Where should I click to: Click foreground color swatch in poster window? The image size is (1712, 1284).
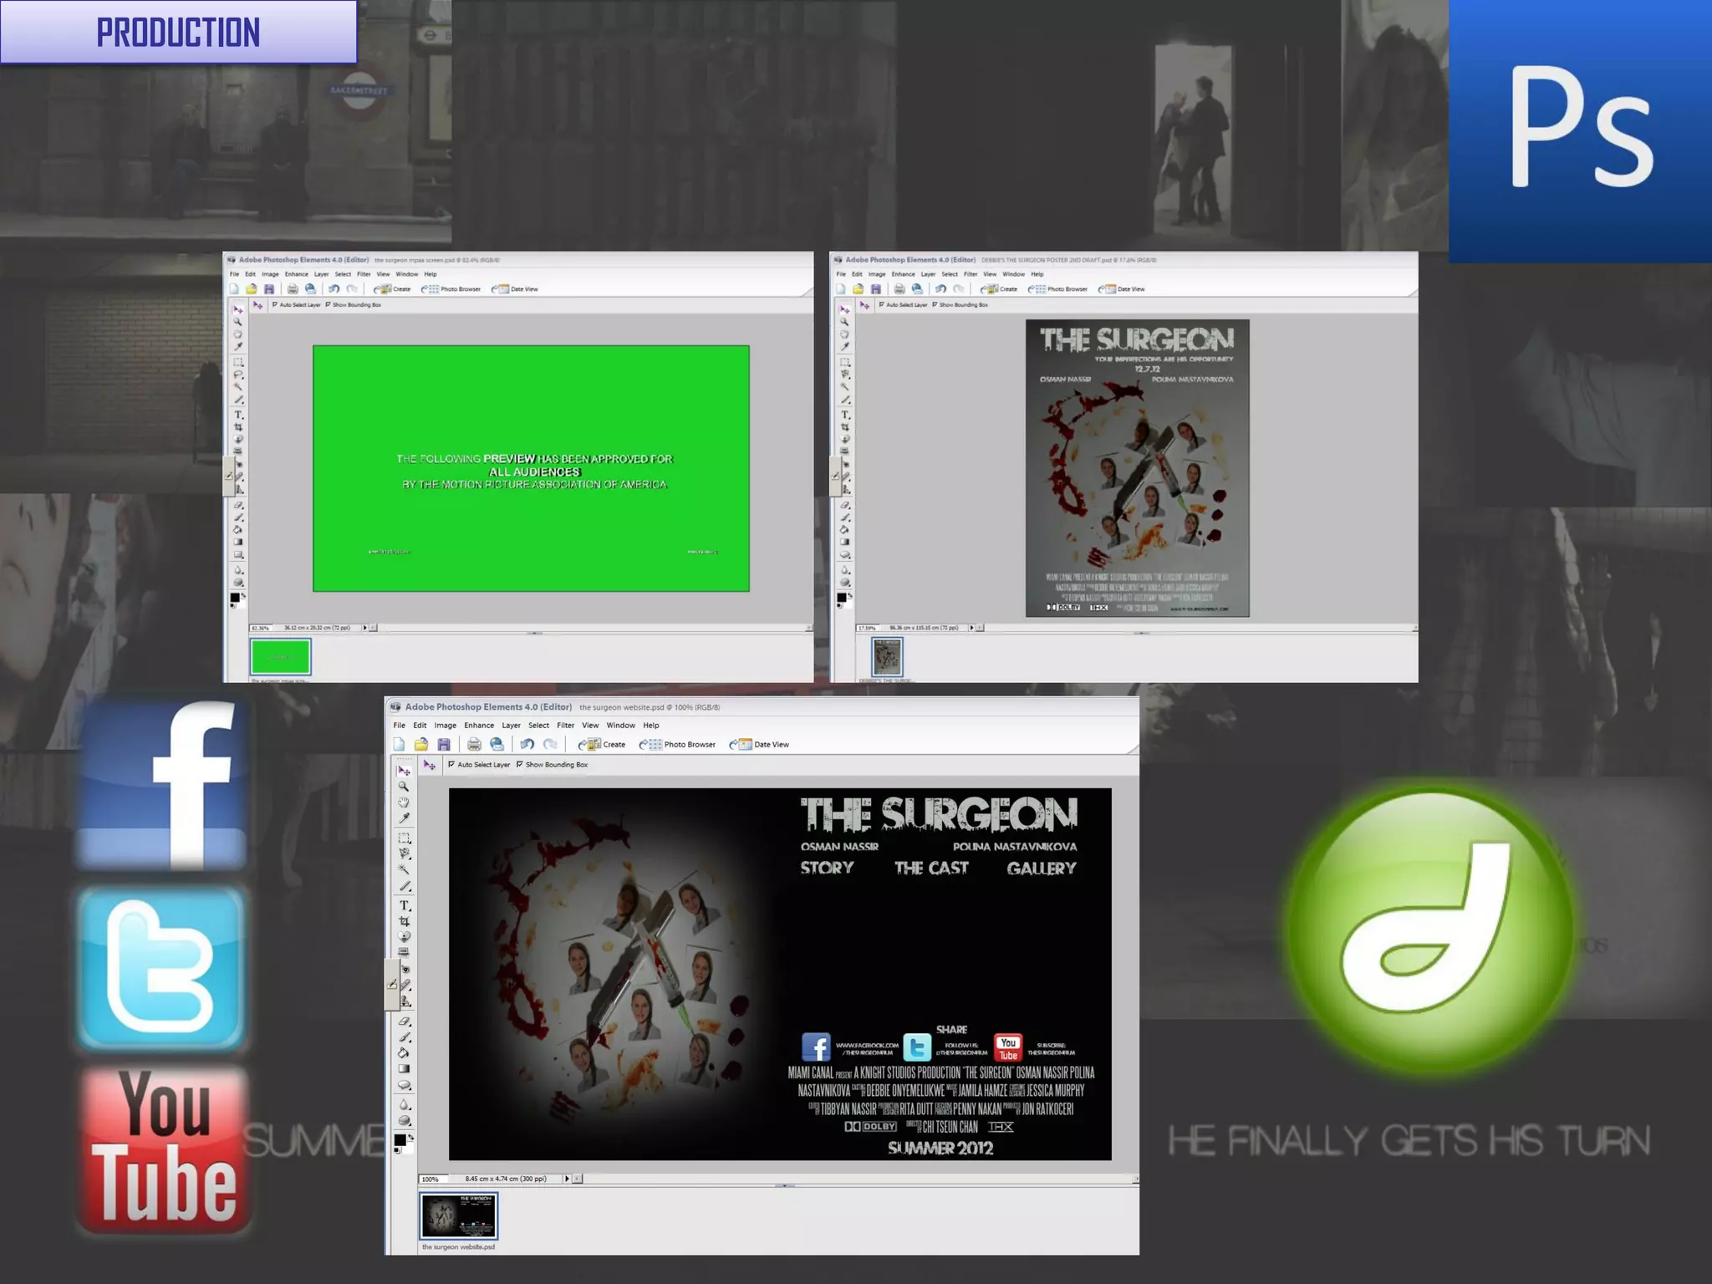click(842, 598)
